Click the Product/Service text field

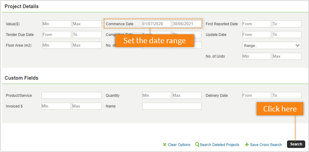[72, 95]
